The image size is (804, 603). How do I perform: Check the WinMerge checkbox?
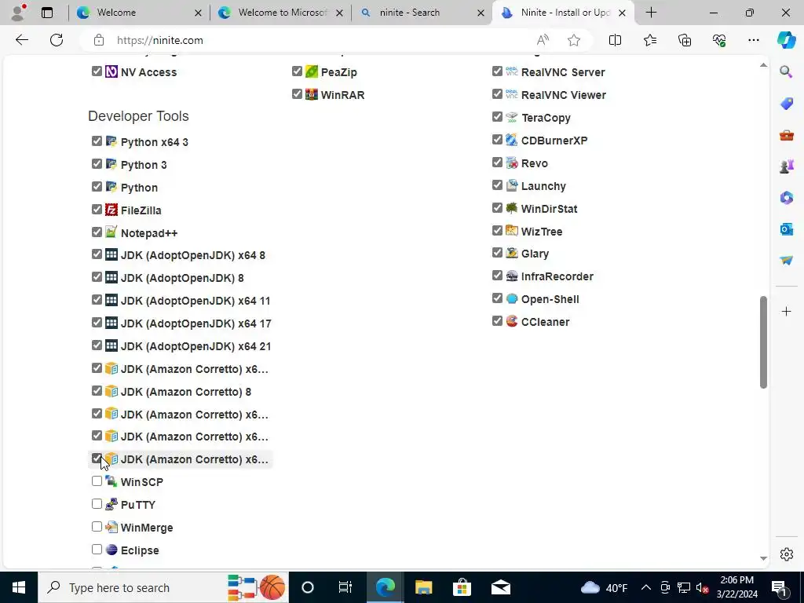coord(97,527)
